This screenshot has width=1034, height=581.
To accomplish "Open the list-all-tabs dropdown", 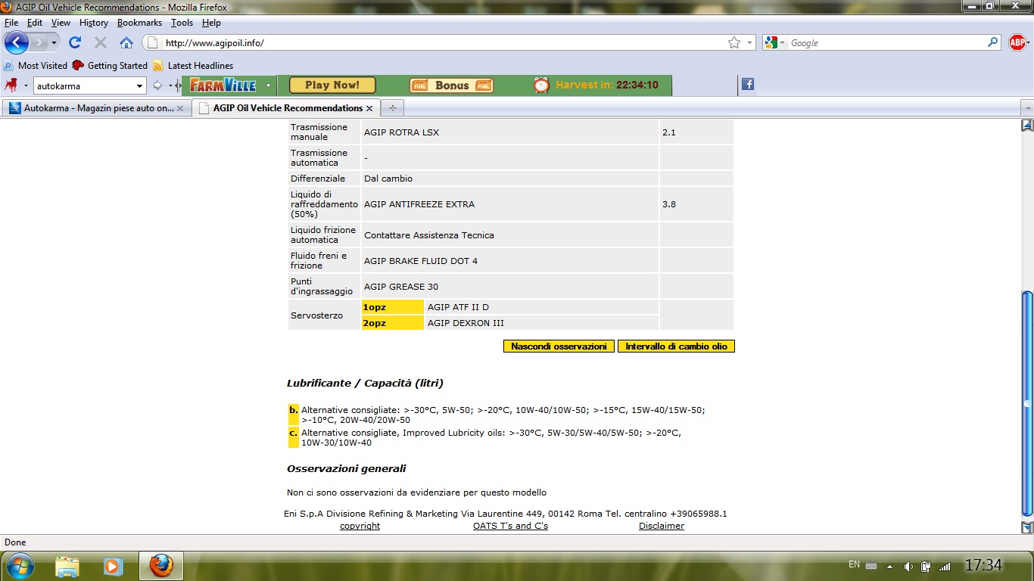I will [1026, 108].
